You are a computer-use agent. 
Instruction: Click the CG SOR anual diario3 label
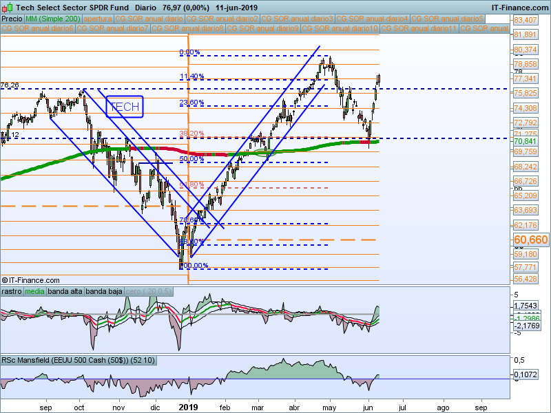[x=298, y=19]
